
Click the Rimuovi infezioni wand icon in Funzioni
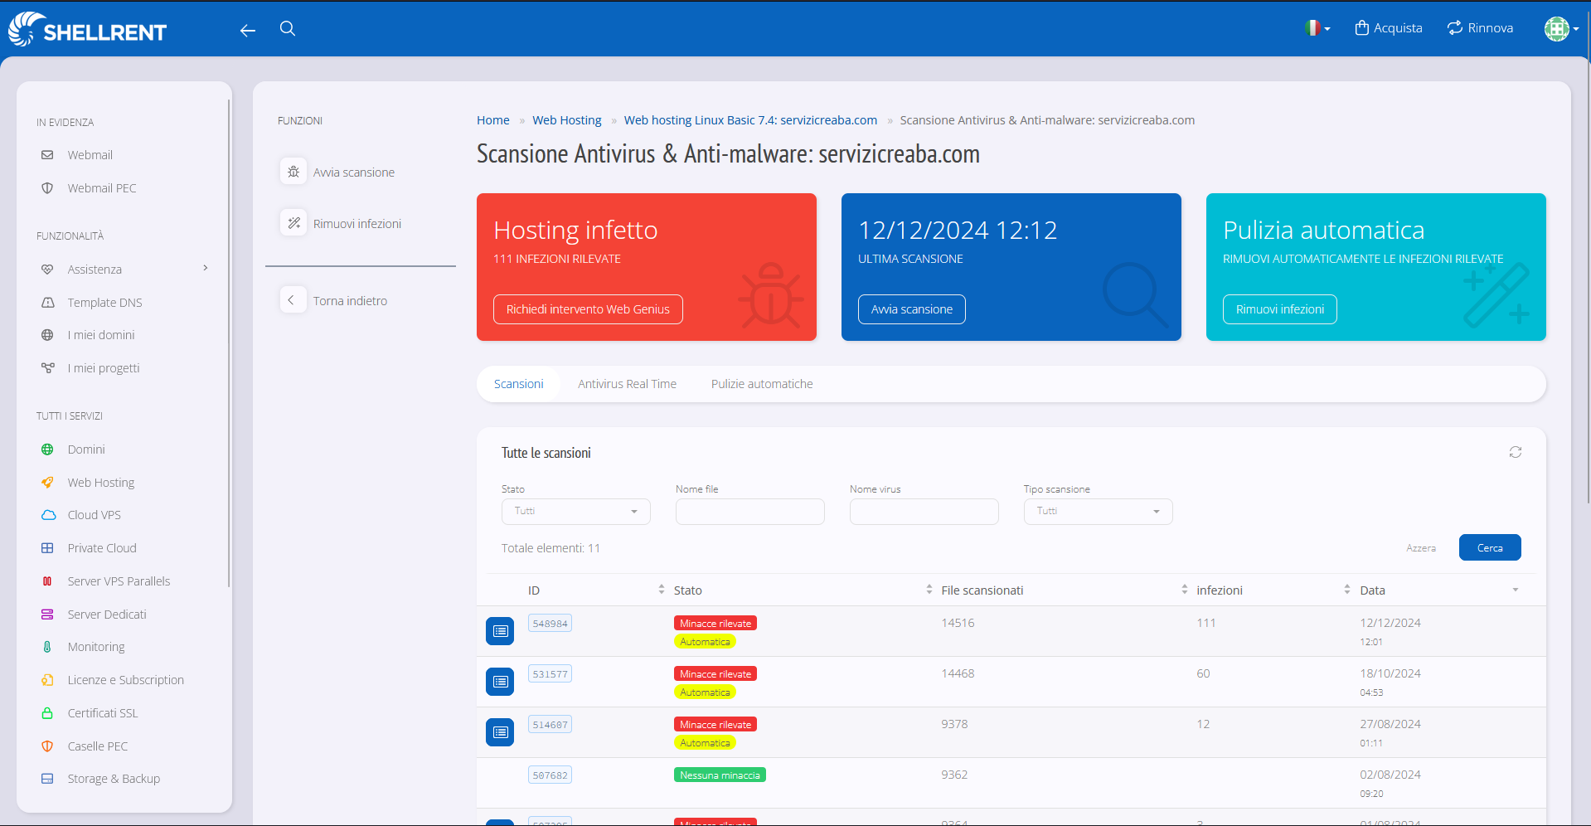point(293,223)
